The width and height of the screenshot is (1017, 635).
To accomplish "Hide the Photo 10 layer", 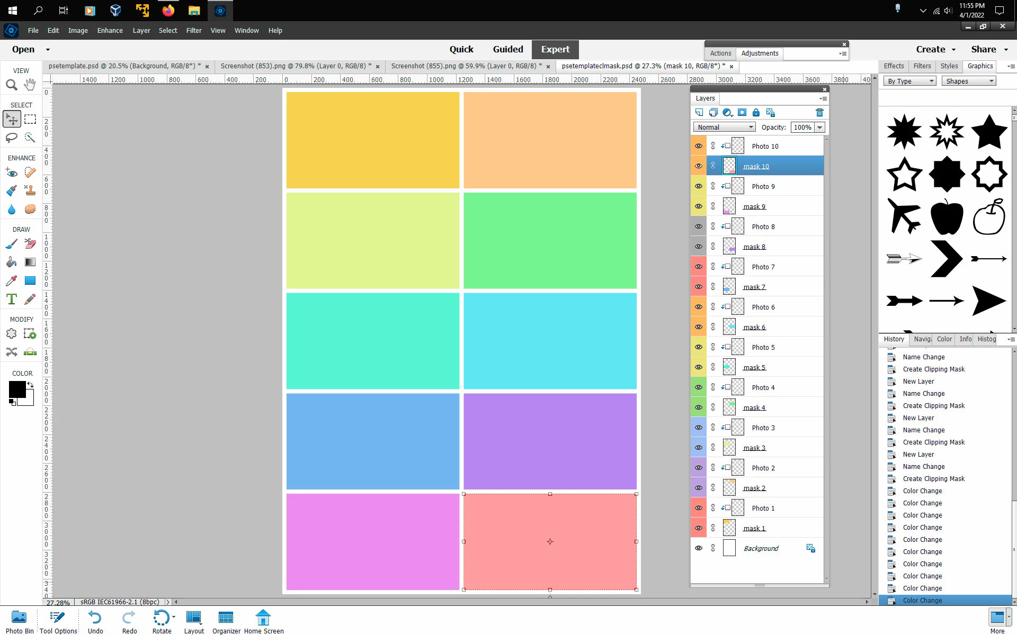I will 699,146.
